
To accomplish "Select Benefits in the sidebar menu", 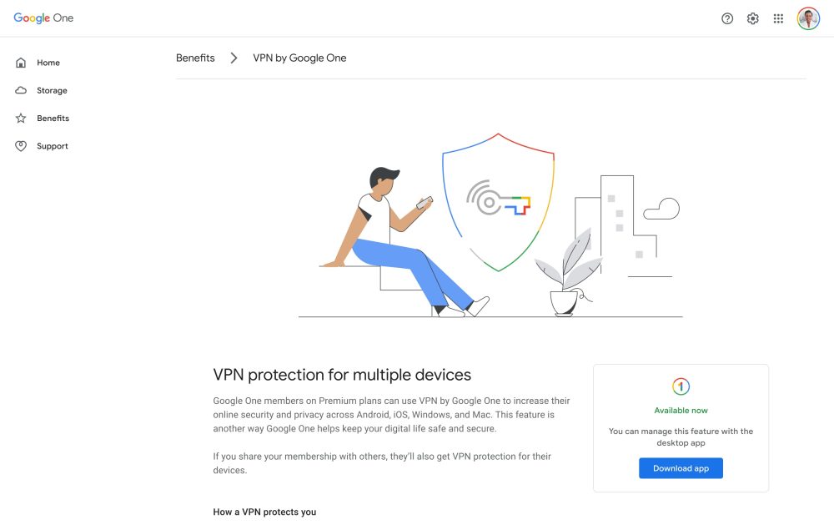I will [53, 119].
